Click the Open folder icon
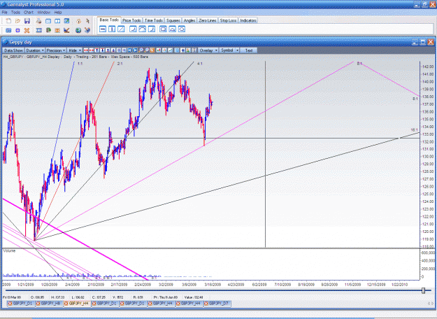This screenshot has height=319, width=437. pyautogui.click(x=18, y=21)
